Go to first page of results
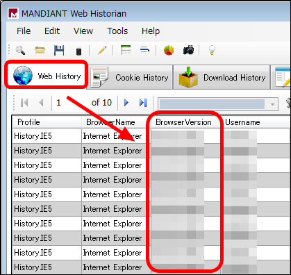This screenshot has height=275, width=291. click(x=24, y=103)
